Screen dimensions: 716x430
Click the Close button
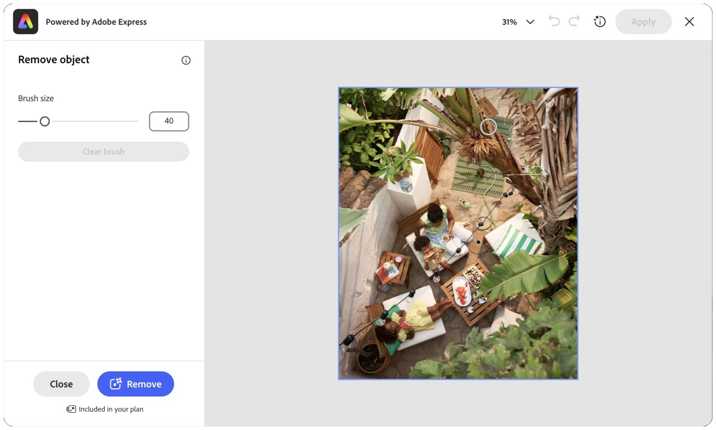61,384
